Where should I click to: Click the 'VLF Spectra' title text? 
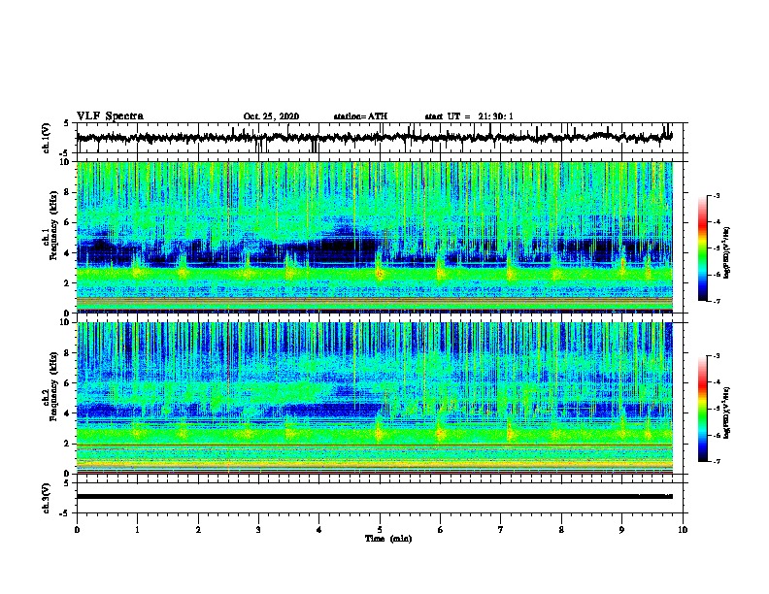(110, 116)
